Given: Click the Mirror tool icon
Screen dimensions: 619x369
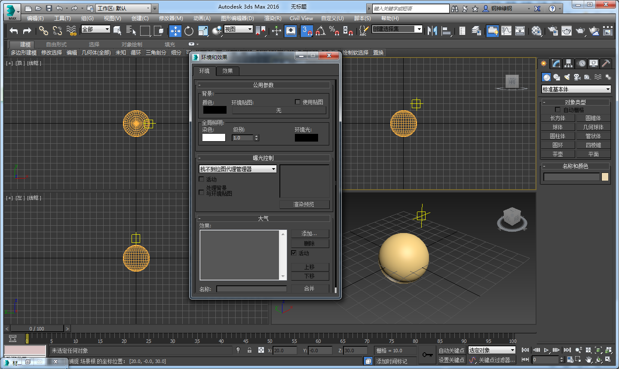Looking at the screenshot, I should coord(432,30).
